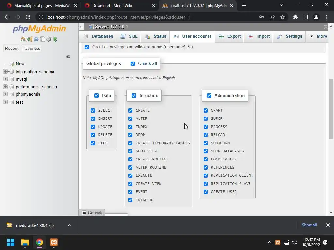Open the Chrome profile avatar icon
This screenshot has height=250, width=334.
click(x=316, y=17)
